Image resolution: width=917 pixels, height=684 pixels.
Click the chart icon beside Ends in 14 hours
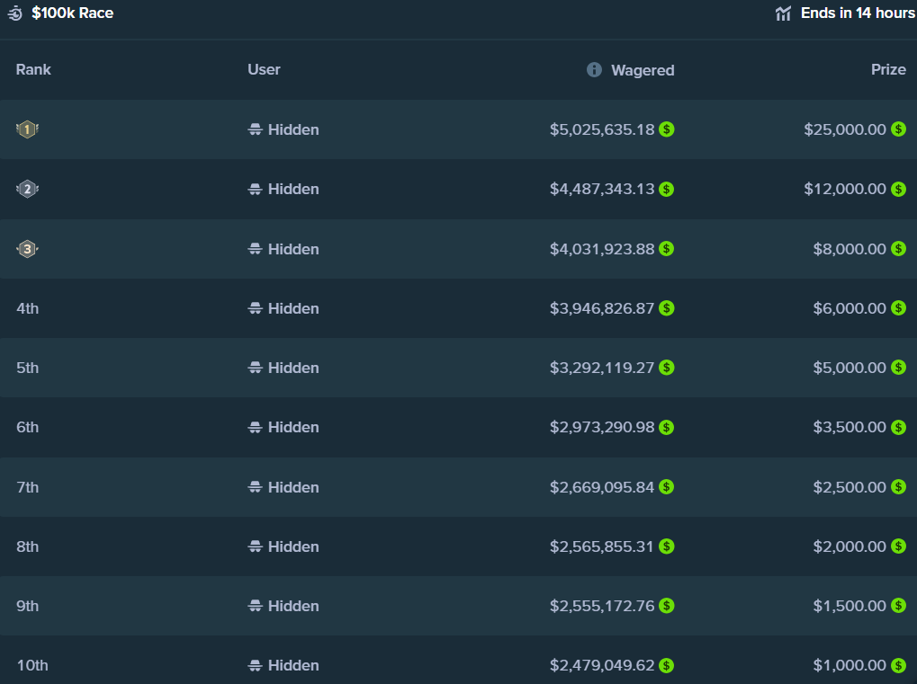(x=783, y=13)
